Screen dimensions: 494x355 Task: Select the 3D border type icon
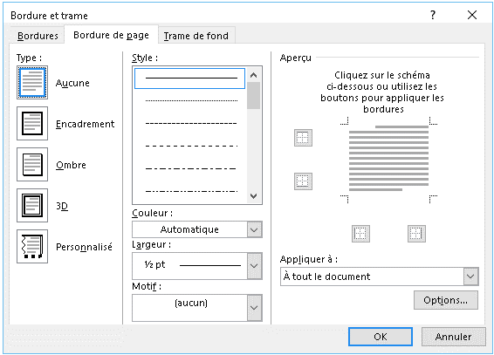pyautogui.click(x=32, y=205)
